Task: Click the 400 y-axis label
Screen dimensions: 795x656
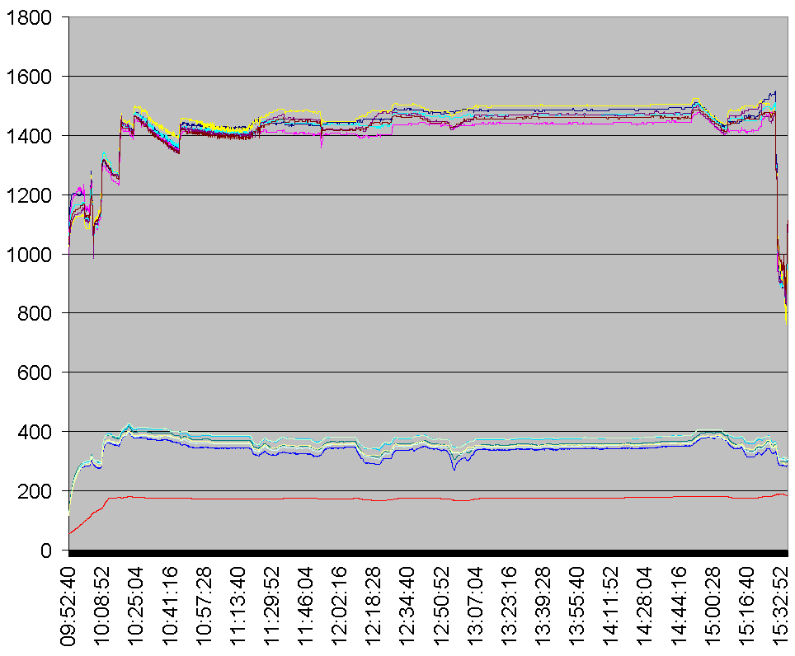Action: click(x=35, y=432)
